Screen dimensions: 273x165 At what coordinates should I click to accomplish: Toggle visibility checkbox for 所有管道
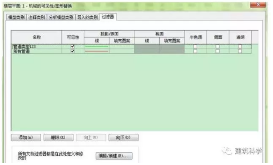(72, 51)
